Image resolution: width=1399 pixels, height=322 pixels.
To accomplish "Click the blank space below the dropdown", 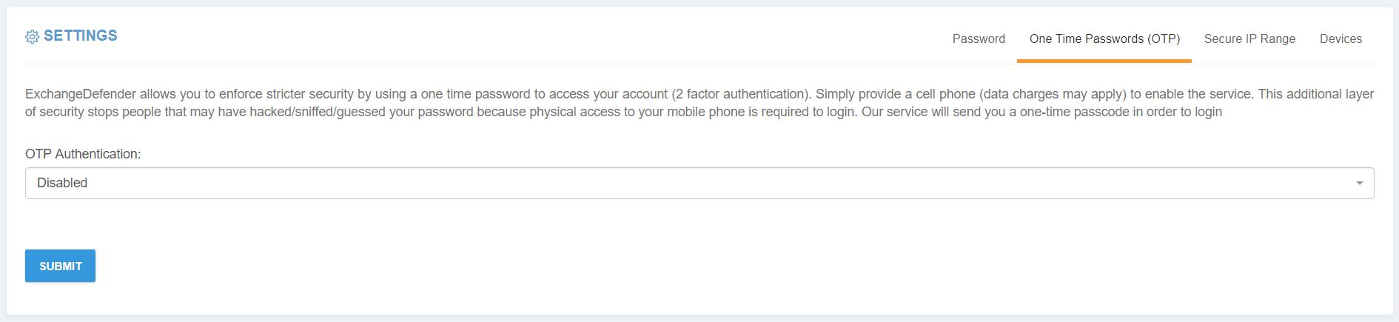I will [x=699, y=224].
